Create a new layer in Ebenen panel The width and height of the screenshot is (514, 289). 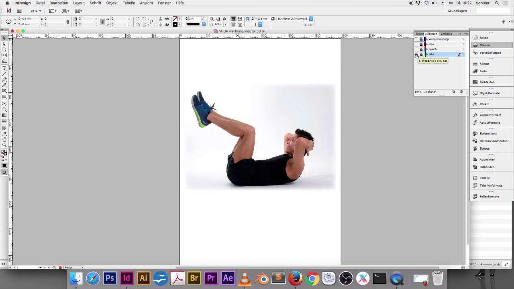pyautogui.click(x=453, y=92)
